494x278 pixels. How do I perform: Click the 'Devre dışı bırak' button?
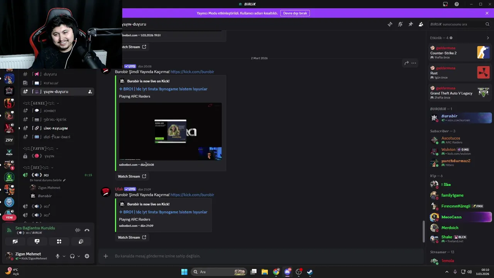pos(295,13)
